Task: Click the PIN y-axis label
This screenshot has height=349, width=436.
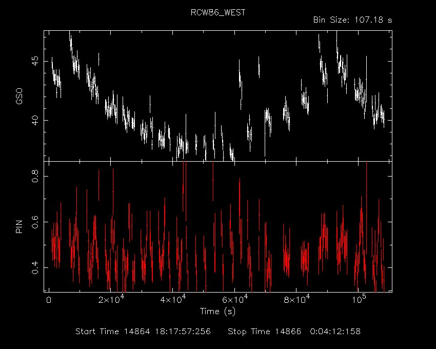Action: (x=19, y=226)
